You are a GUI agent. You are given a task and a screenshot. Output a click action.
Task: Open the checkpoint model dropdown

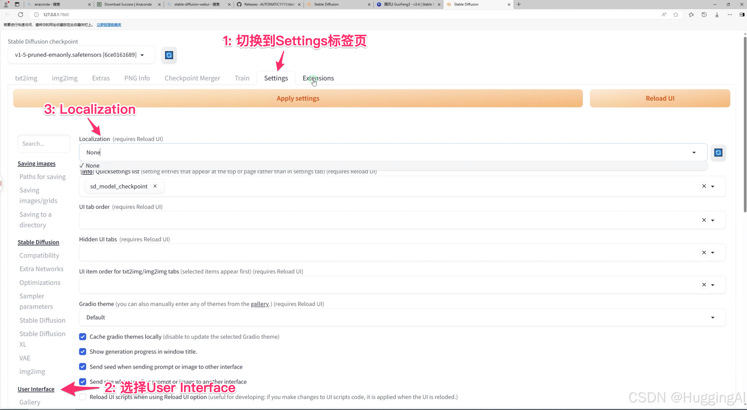tap(142, 55)
